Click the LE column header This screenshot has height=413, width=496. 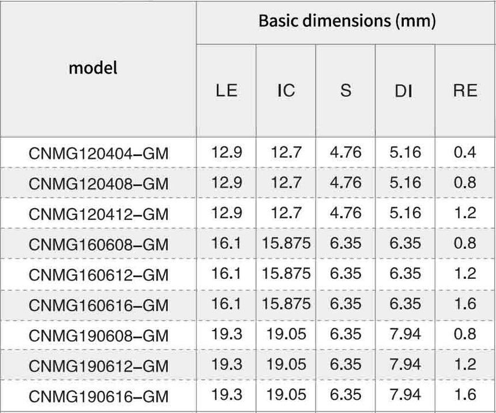point(227,90)
